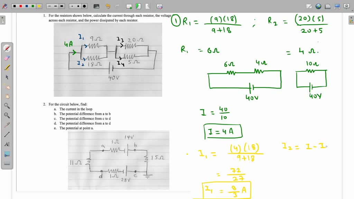This screenshot has width=354, height=199.
Task: Choose the largest dot size
Action: (84, 6)
